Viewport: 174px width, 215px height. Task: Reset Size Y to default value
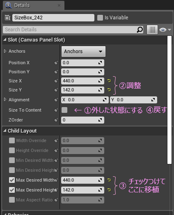[x=109, y=90]
